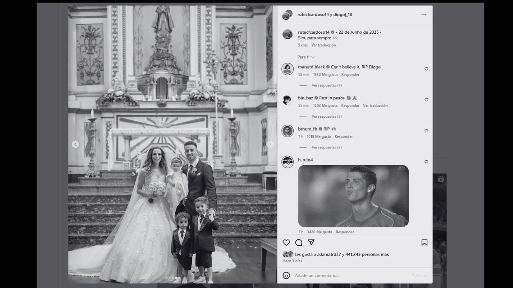Open the 'Para ti' sorting dropdown
This screenshot has height=288, width=513.
pyautogui.click(x=304, y=56)
